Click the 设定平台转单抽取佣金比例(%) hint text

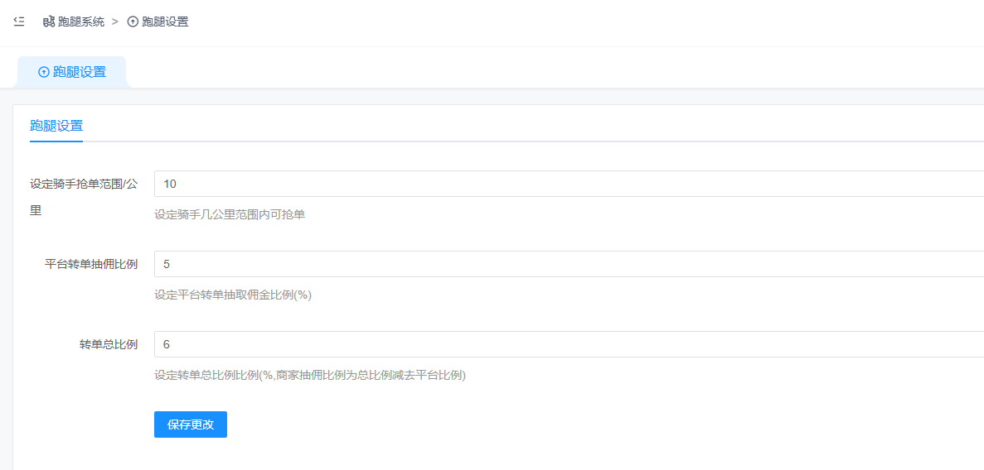click(233, 295)
